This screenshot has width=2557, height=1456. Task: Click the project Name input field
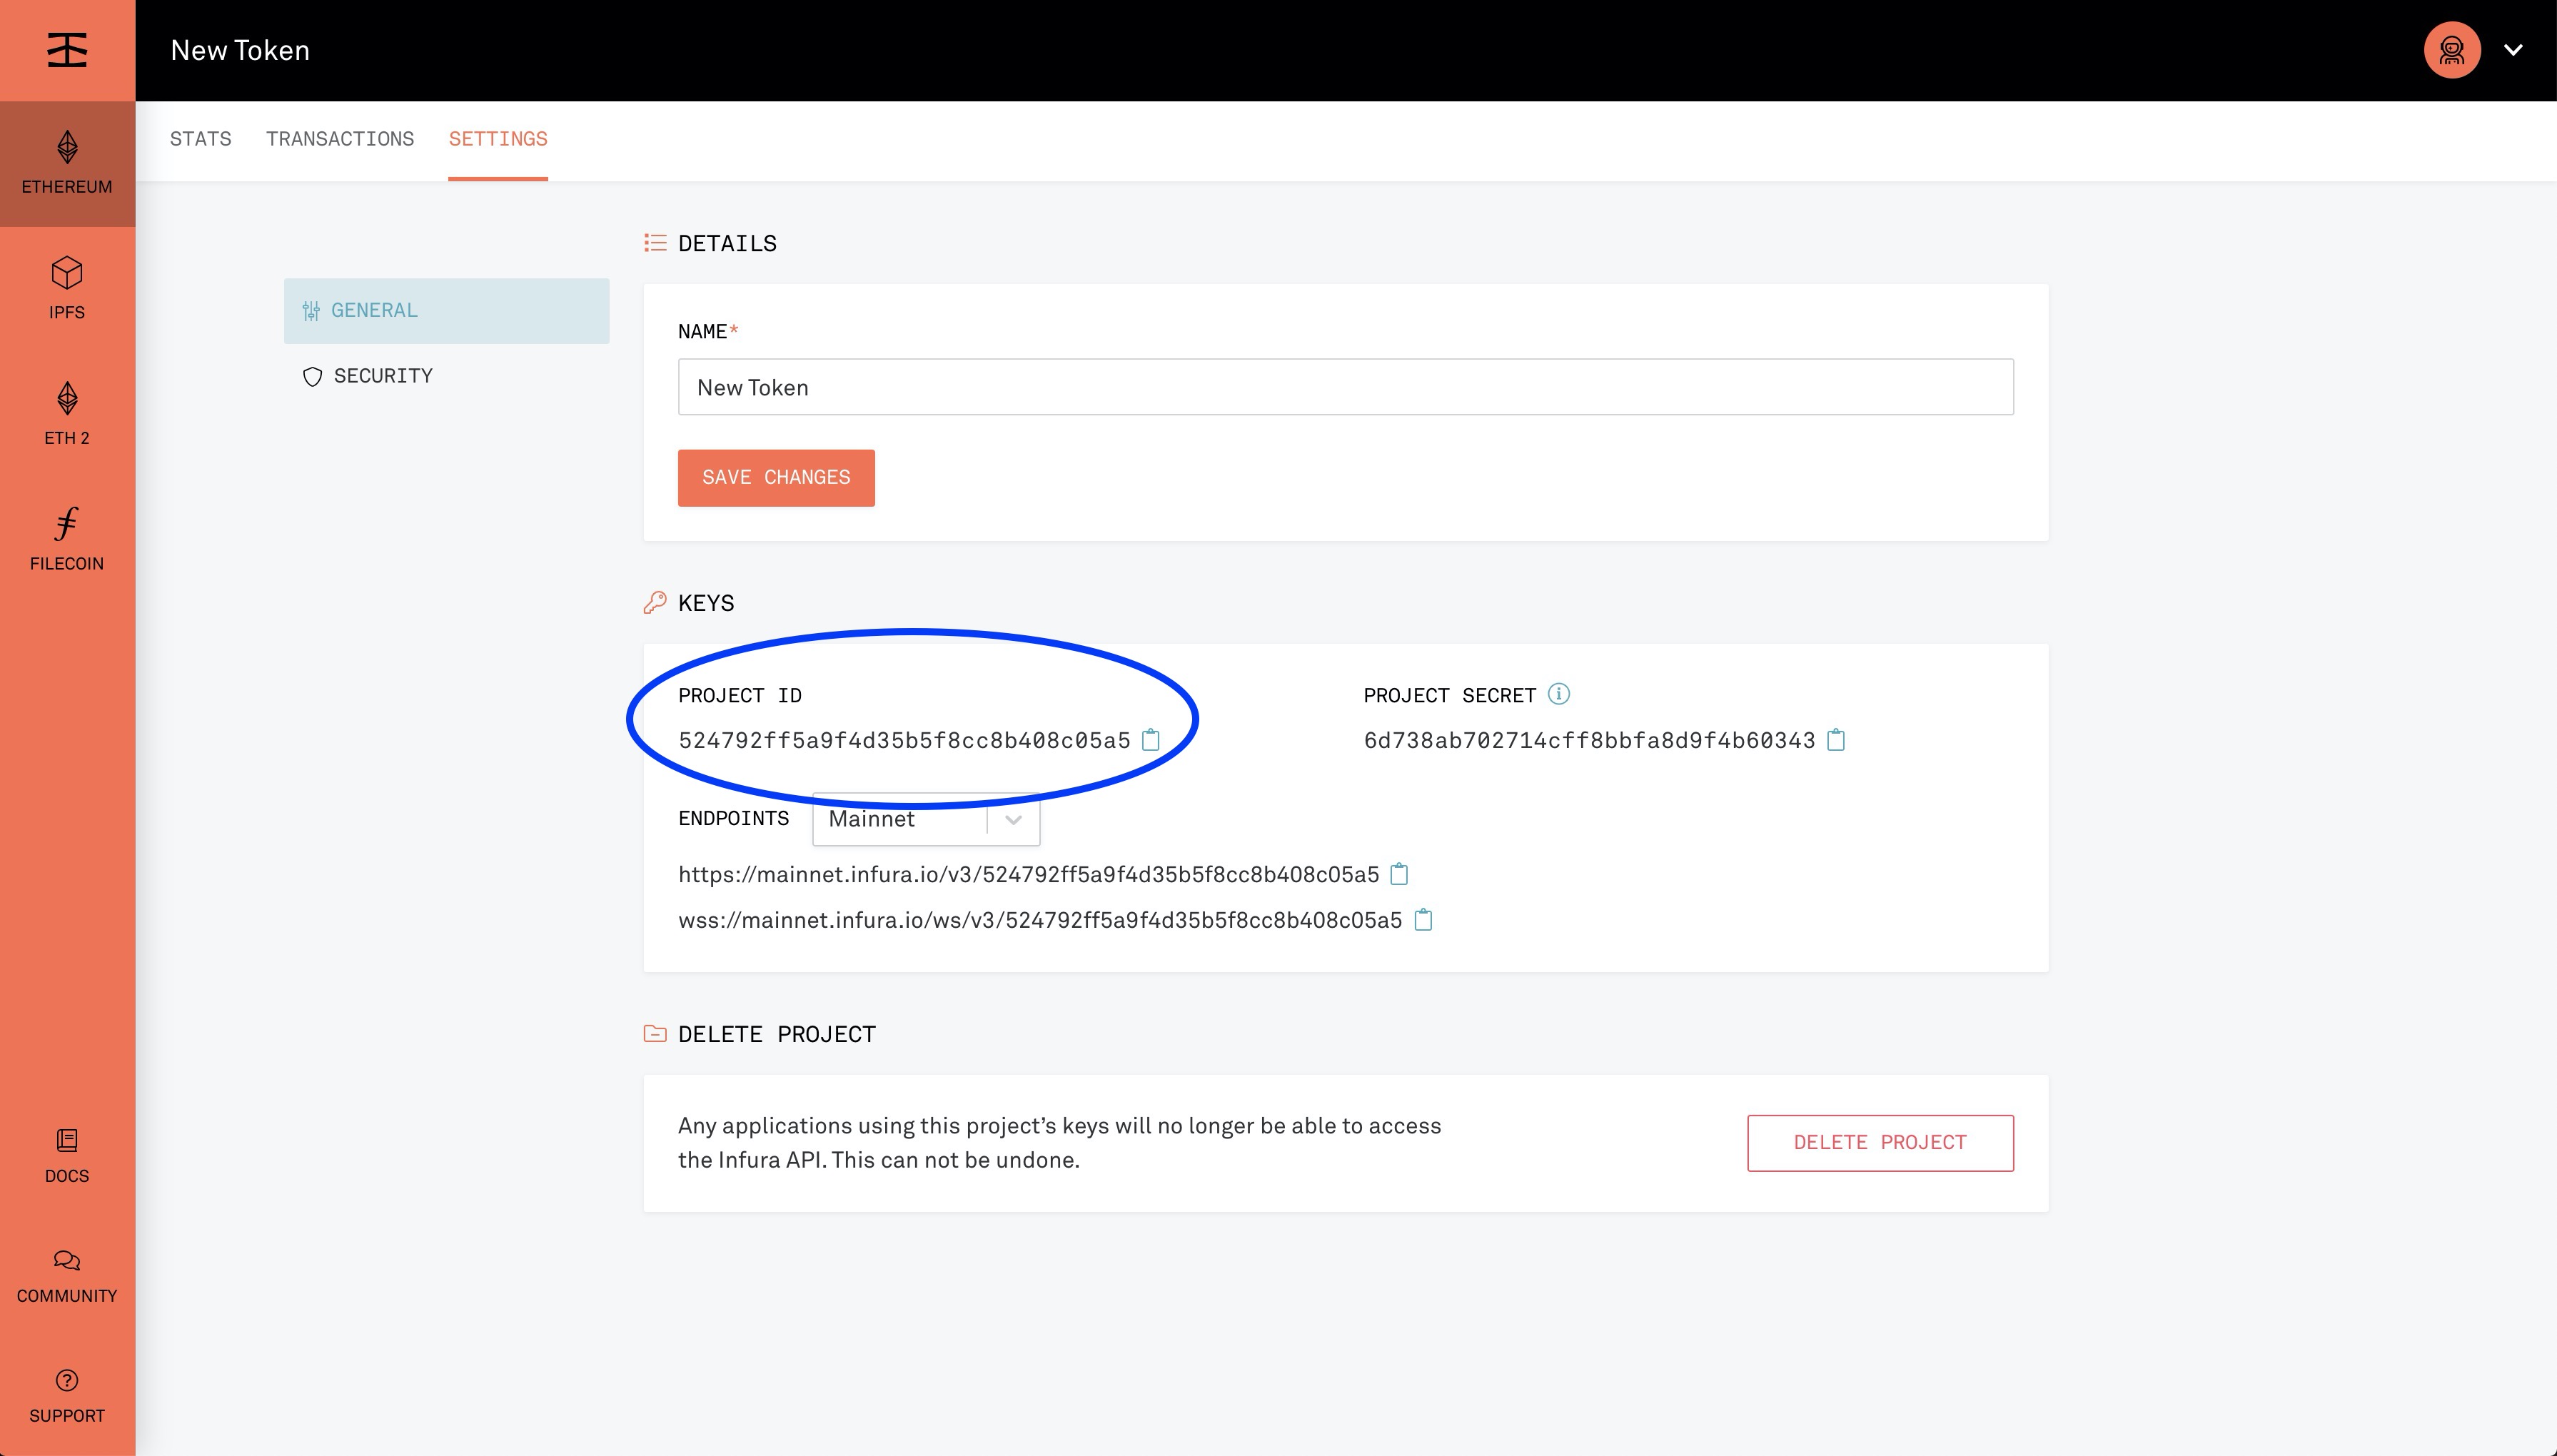point(1345,387)
